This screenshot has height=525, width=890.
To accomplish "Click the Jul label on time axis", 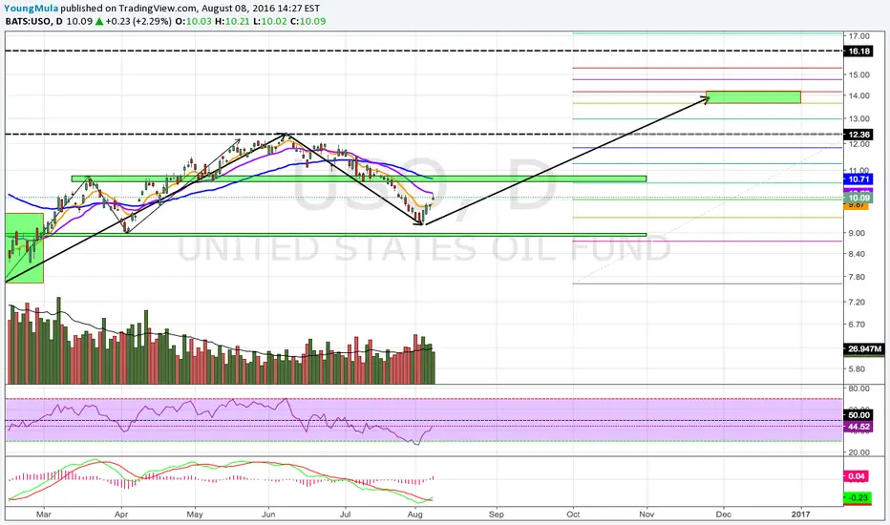I will coord(345,514).
